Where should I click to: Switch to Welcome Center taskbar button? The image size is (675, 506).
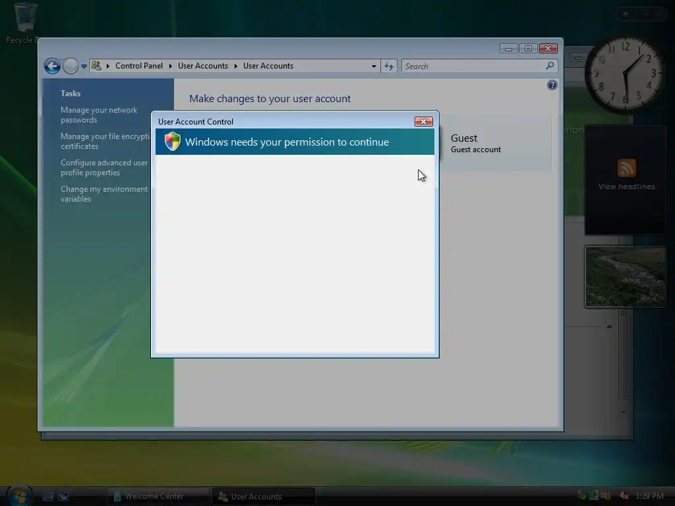[158, 496]
